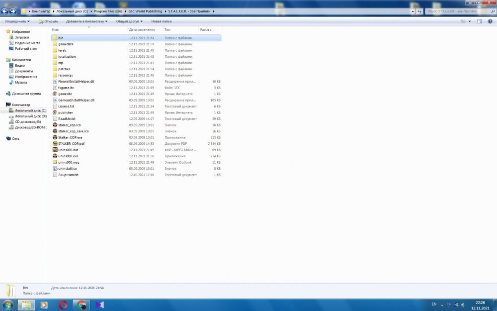Select stalker_cop.ico icon file
497x311 pixels.
pyautogui.click(x=55, y=125)
